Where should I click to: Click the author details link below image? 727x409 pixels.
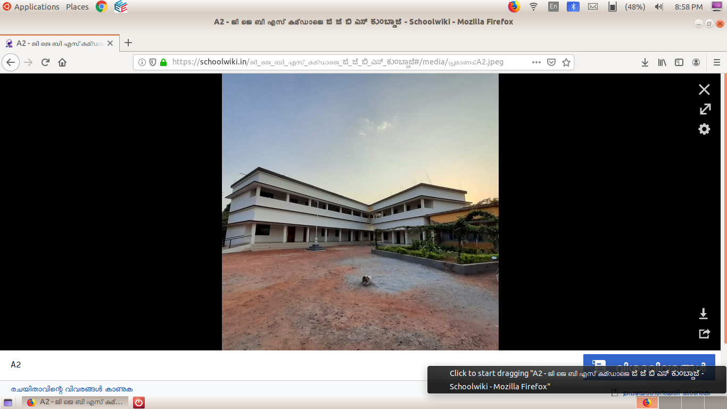tap(72, 389)
